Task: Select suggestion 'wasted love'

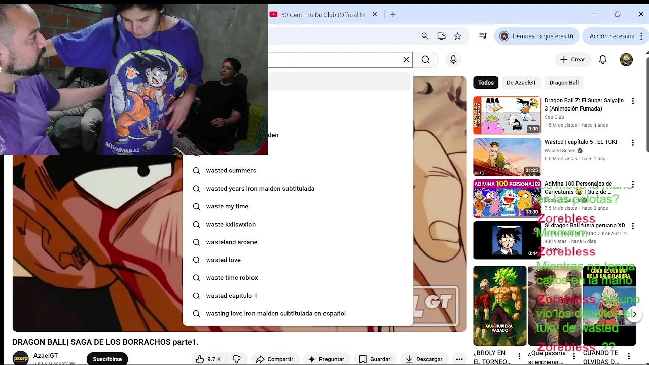Action: pos(298,260)
